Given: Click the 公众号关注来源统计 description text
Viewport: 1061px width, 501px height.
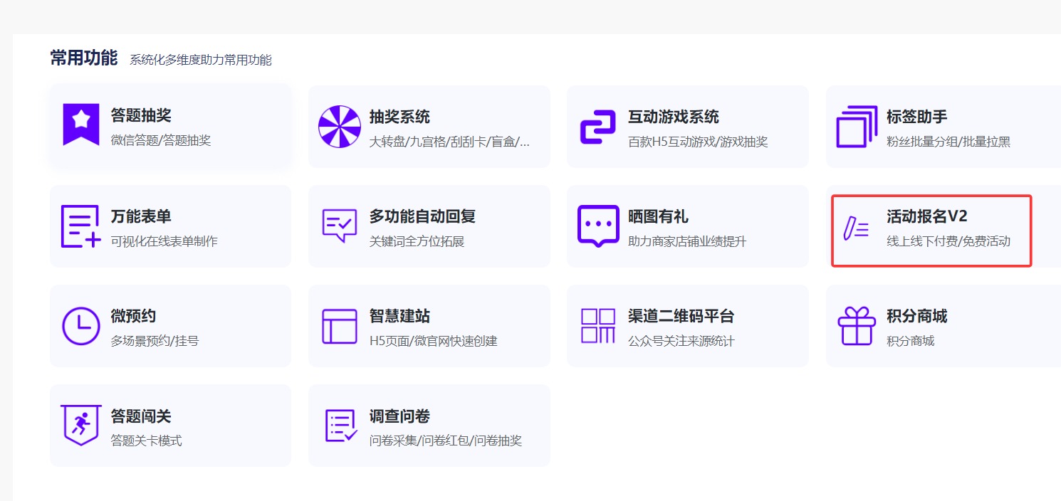Looking at the screenshot, I should (681, 341).
